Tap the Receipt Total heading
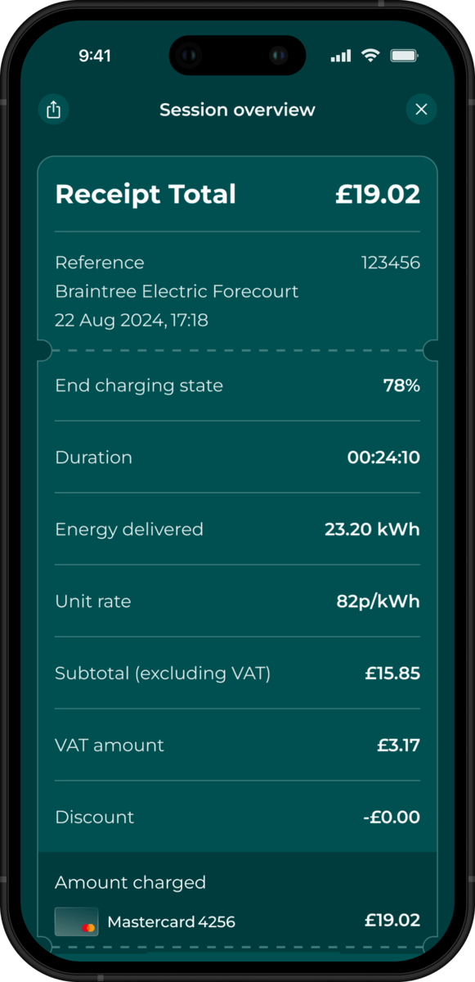This screenshot has height=982, width=475. 146,195
